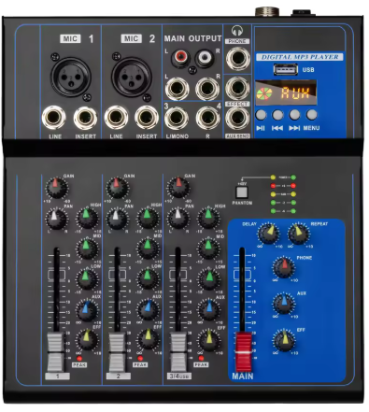Click the "MAIN" fader label
Viewport: 369px width, 412px height.
pyautogui.click(x=243, y=376)
